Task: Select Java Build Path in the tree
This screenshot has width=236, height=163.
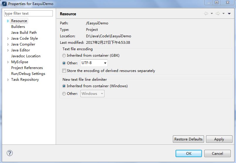Action: coord(24,33)
